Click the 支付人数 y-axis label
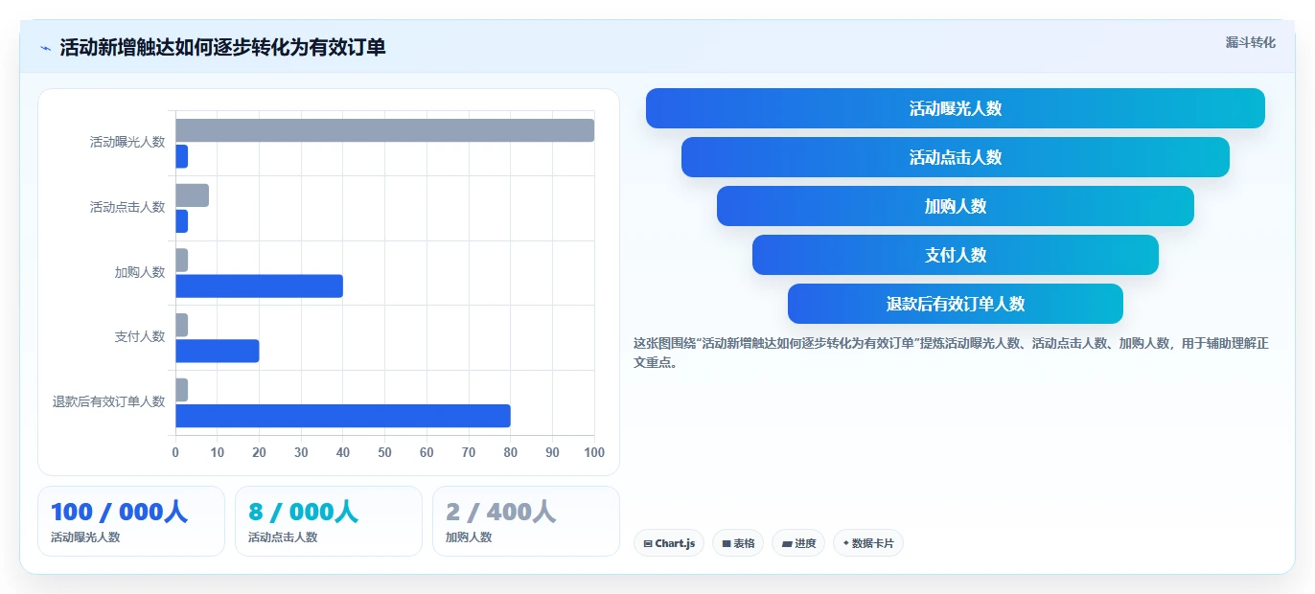The image size is (1315, 594). (x=140, y=336)
